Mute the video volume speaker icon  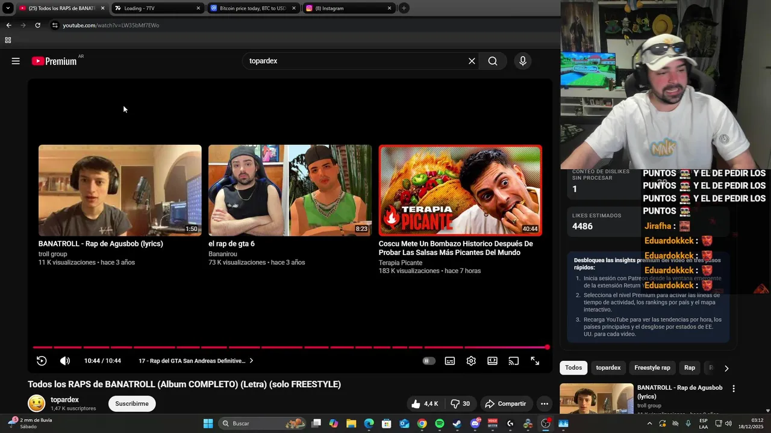(x=65, y=361)
